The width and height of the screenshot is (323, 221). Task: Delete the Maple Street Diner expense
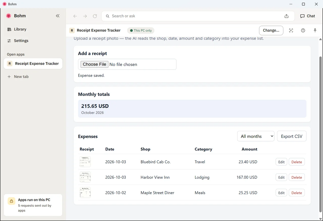tap(297, 193)
